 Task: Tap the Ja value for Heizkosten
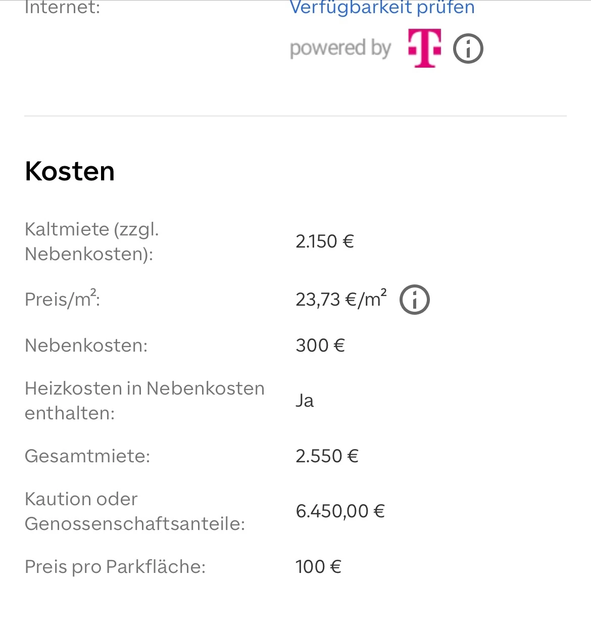[305, 401]
